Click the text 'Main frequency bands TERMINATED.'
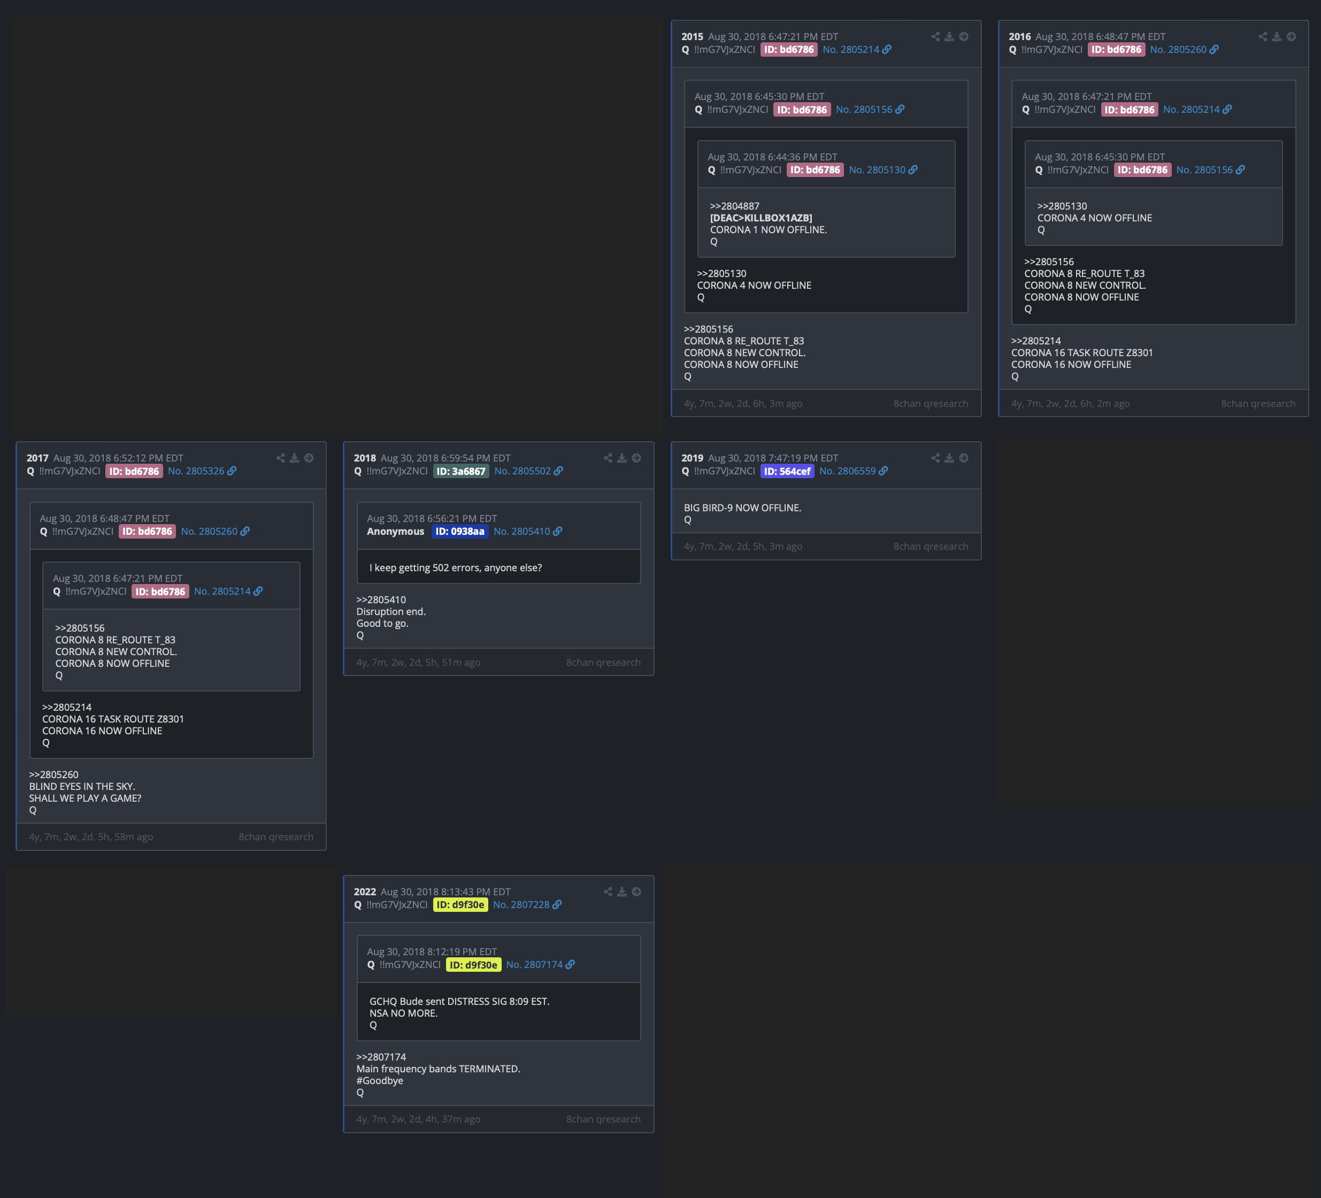This screenshot has height=1198, width=1321. click(437, 1070)
